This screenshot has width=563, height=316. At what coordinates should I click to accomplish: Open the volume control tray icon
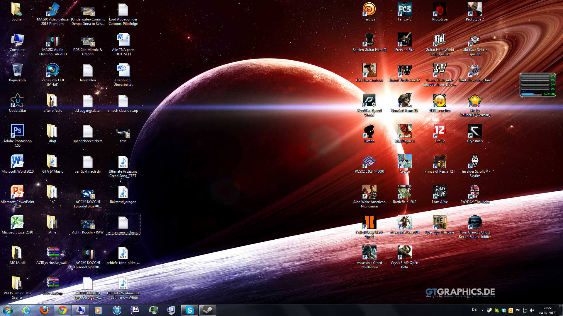(x=532, y=310)
